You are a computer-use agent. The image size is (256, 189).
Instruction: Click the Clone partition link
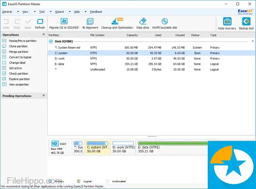(x=18, y=46)
